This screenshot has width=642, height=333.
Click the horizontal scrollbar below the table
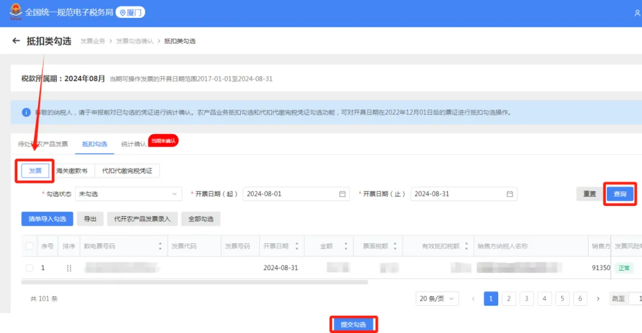click(194, 283)
